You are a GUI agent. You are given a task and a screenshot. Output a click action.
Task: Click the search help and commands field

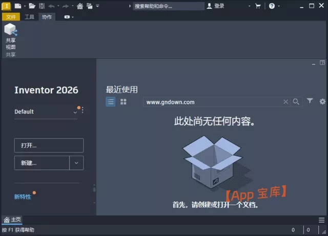(169, 6)
